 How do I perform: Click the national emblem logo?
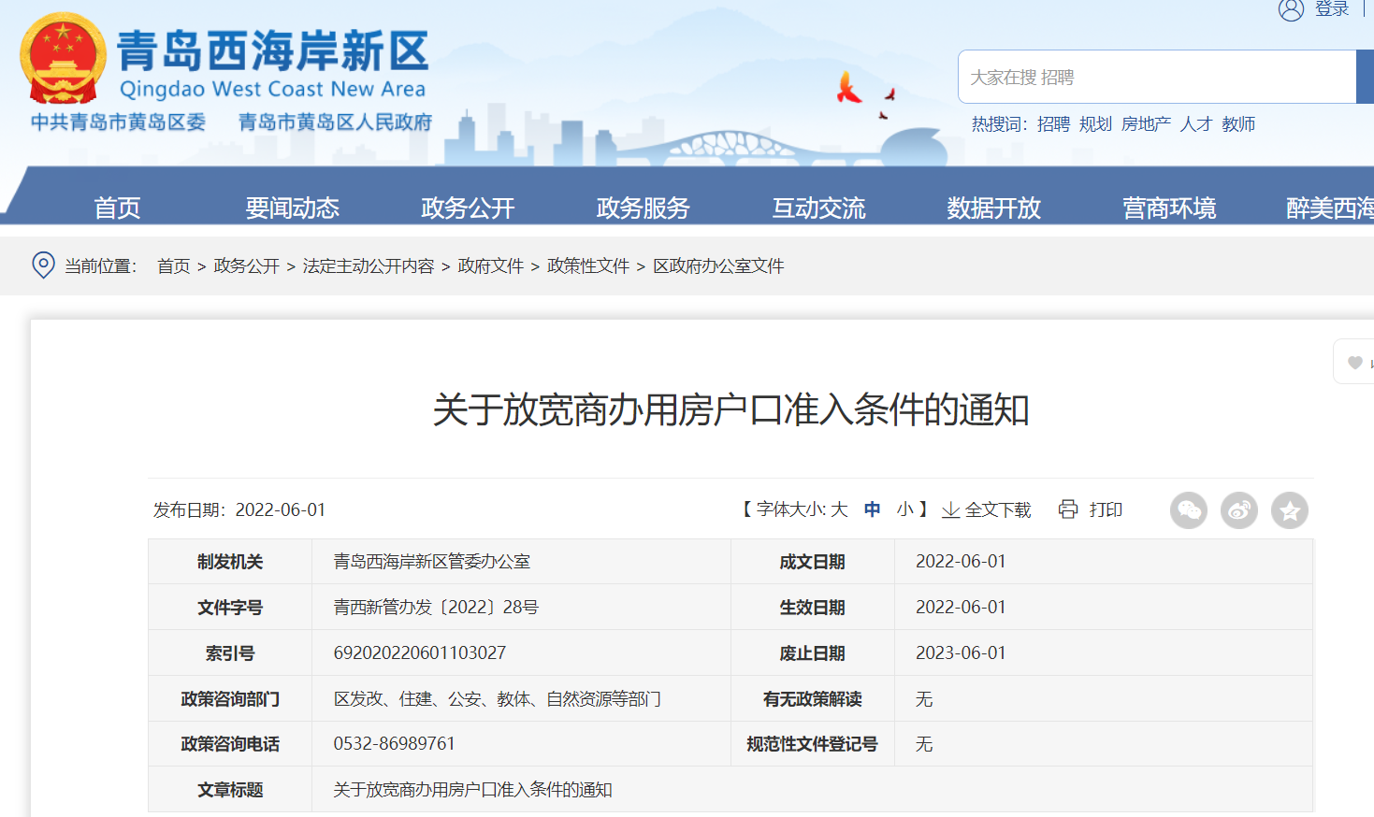click(63, 59)
